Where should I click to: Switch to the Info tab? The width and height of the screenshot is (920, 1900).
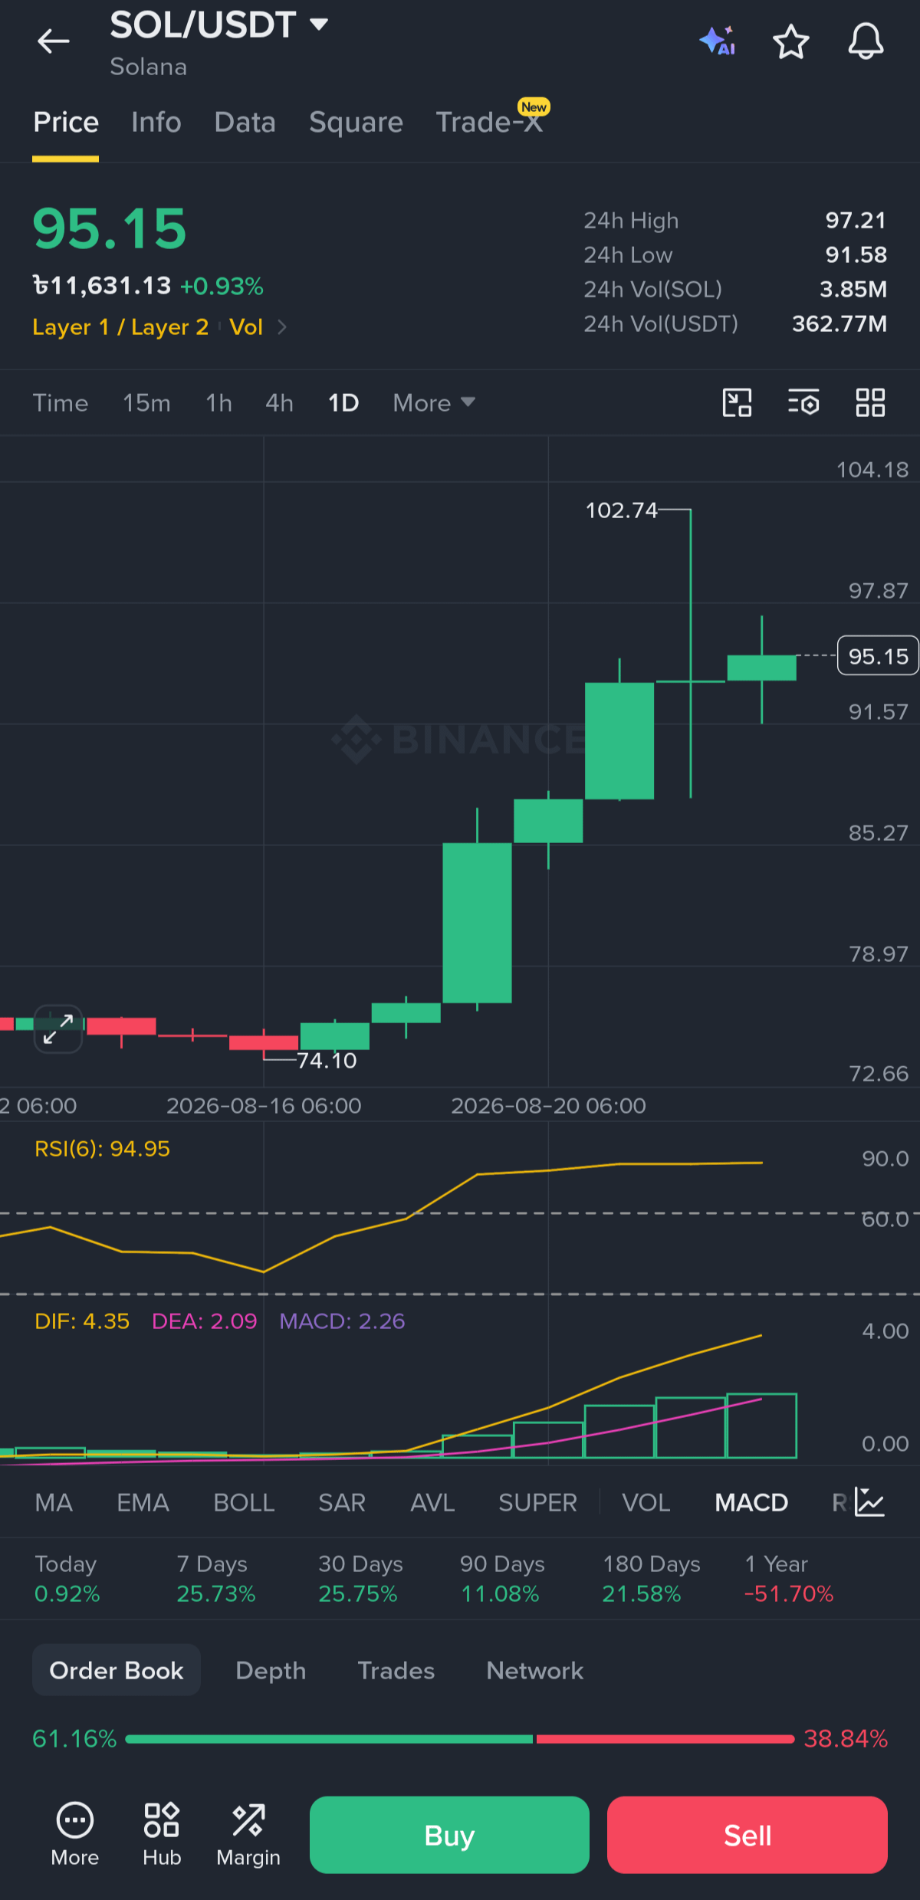156,123
